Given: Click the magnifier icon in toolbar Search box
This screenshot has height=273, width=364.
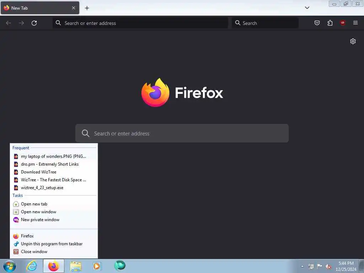Looking at the screenshot, I should coord(238,23).
